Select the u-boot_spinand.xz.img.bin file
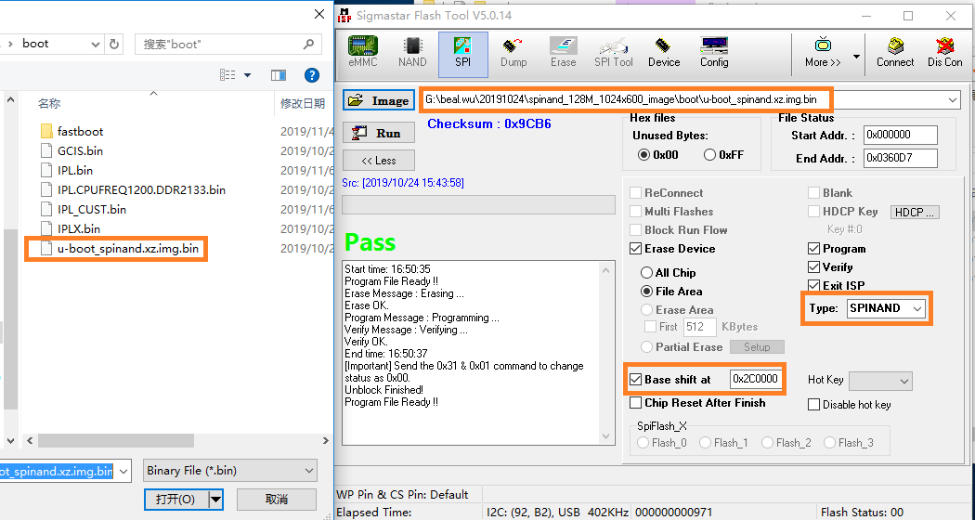Viewport: 975px width, 520px height. [127, 249]
